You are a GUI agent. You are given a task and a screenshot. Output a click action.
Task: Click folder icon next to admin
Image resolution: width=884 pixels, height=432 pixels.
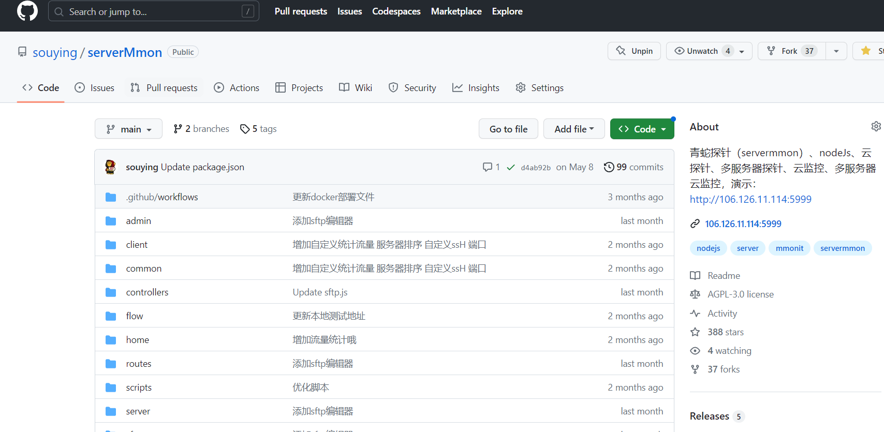111,221
